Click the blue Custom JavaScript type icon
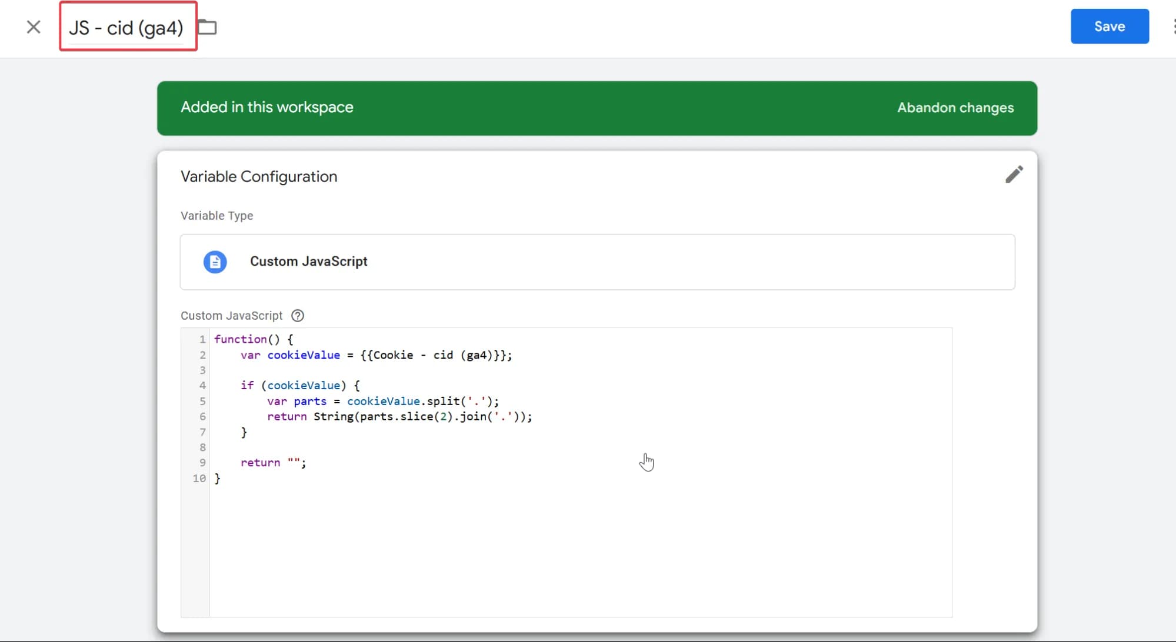This screenshot has width=1176, height=642. [215, 262]
